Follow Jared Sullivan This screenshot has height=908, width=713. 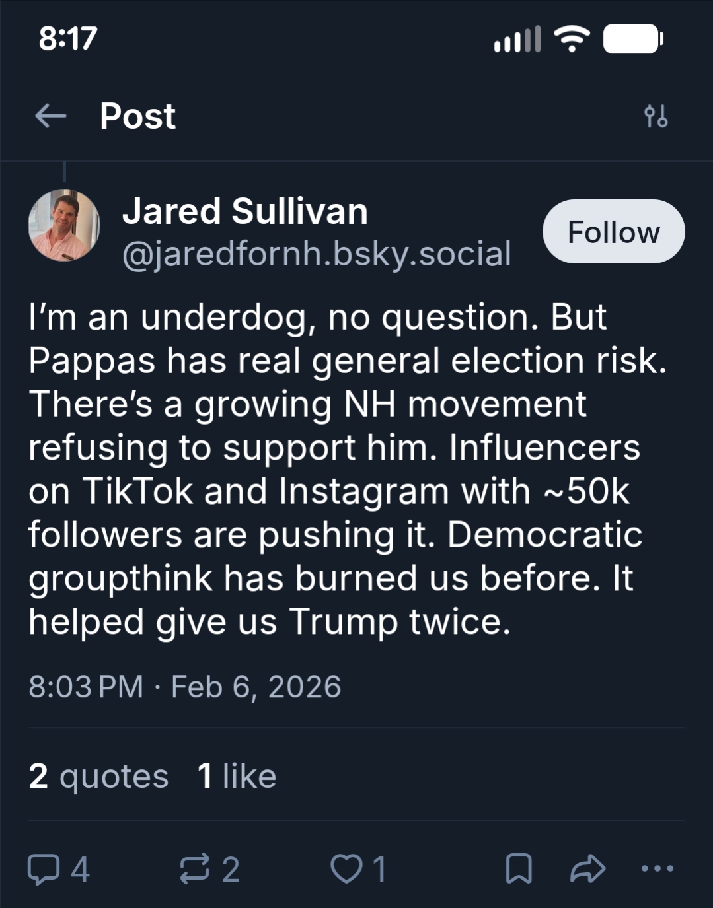tap(613, 232)
